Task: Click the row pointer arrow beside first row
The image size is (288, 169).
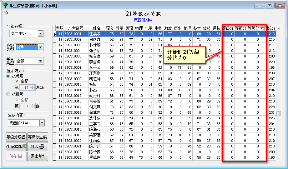Action: point(54,34)
